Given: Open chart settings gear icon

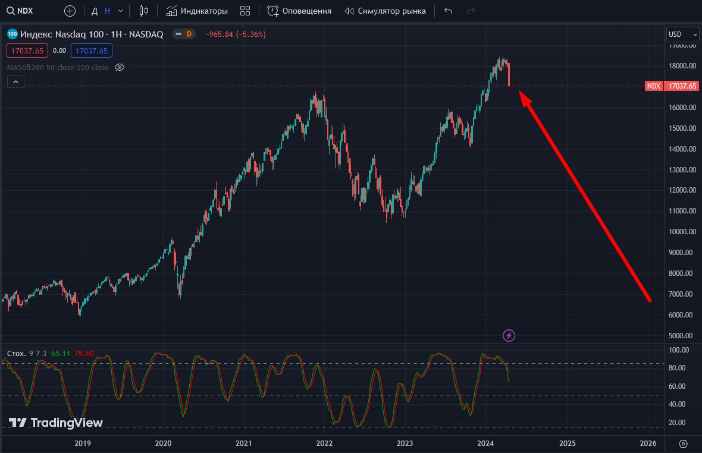Looking at the screenshot, I should (683, 443).
